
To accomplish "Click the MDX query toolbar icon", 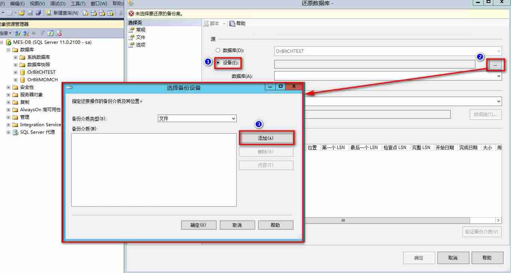I will 94,13.
